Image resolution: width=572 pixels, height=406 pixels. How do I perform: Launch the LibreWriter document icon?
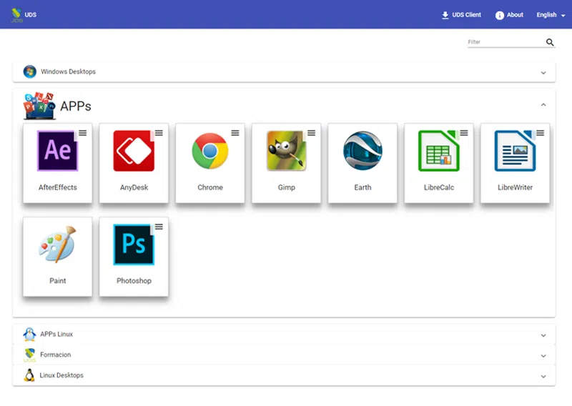(515, 151)
